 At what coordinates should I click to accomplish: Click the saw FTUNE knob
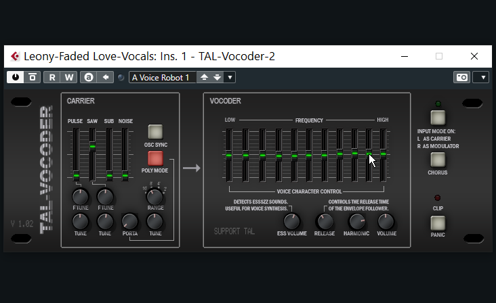coord(105,197)
